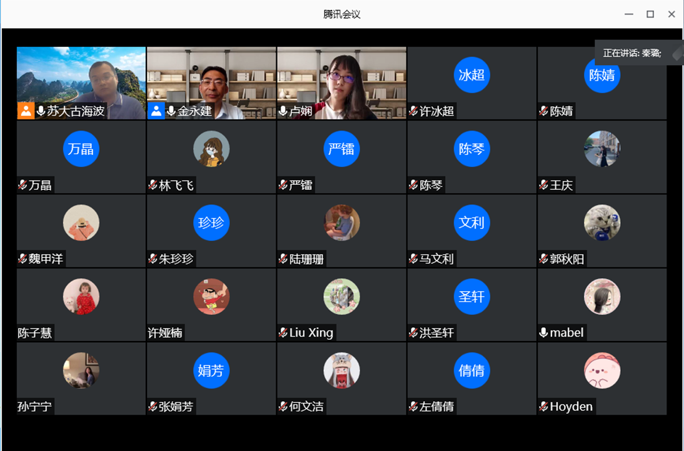Click the blue 陈琴 avatar circle

tap(471, 149)
